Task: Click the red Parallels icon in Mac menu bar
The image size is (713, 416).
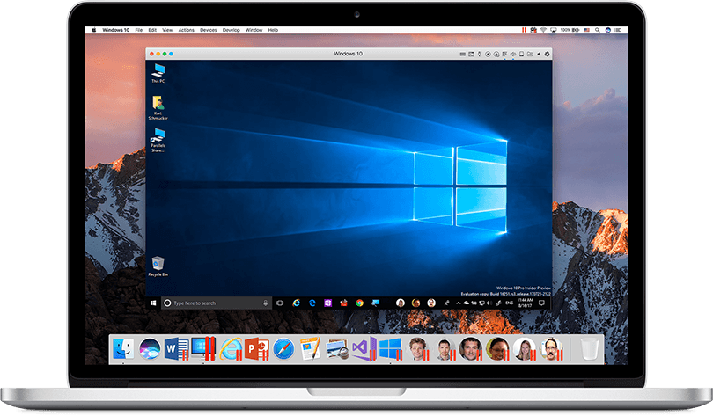Action: pos(524,30)
